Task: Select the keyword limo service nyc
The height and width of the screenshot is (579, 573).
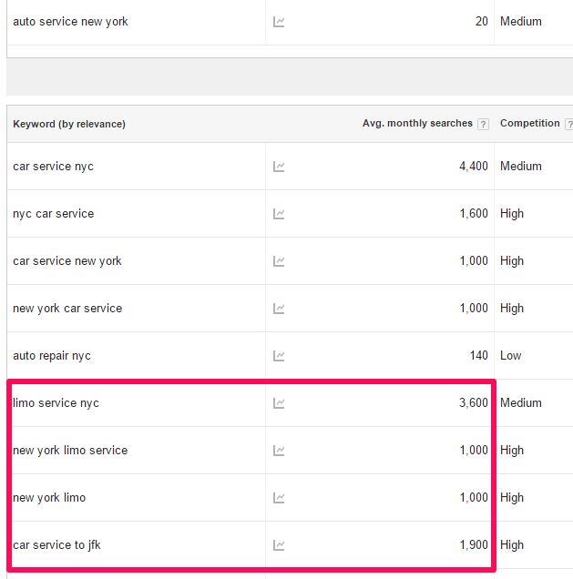Action: tap(56, 403)
